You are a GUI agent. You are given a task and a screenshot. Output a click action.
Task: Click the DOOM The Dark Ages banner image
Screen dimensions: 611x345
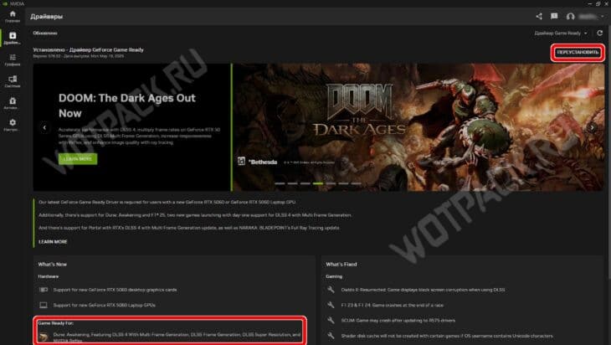tap(418, 127)
